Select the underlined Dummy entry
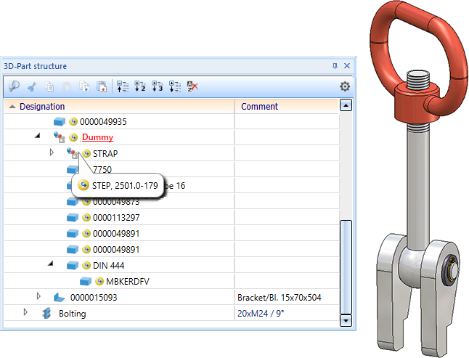The image size is (469, 358). [97, 137]
